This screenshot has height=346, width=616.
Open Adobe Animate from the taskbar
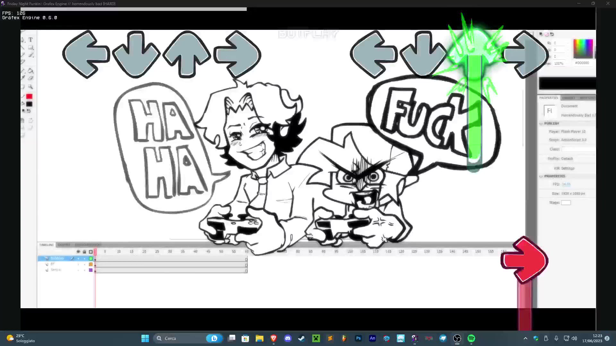coord(372,338)
